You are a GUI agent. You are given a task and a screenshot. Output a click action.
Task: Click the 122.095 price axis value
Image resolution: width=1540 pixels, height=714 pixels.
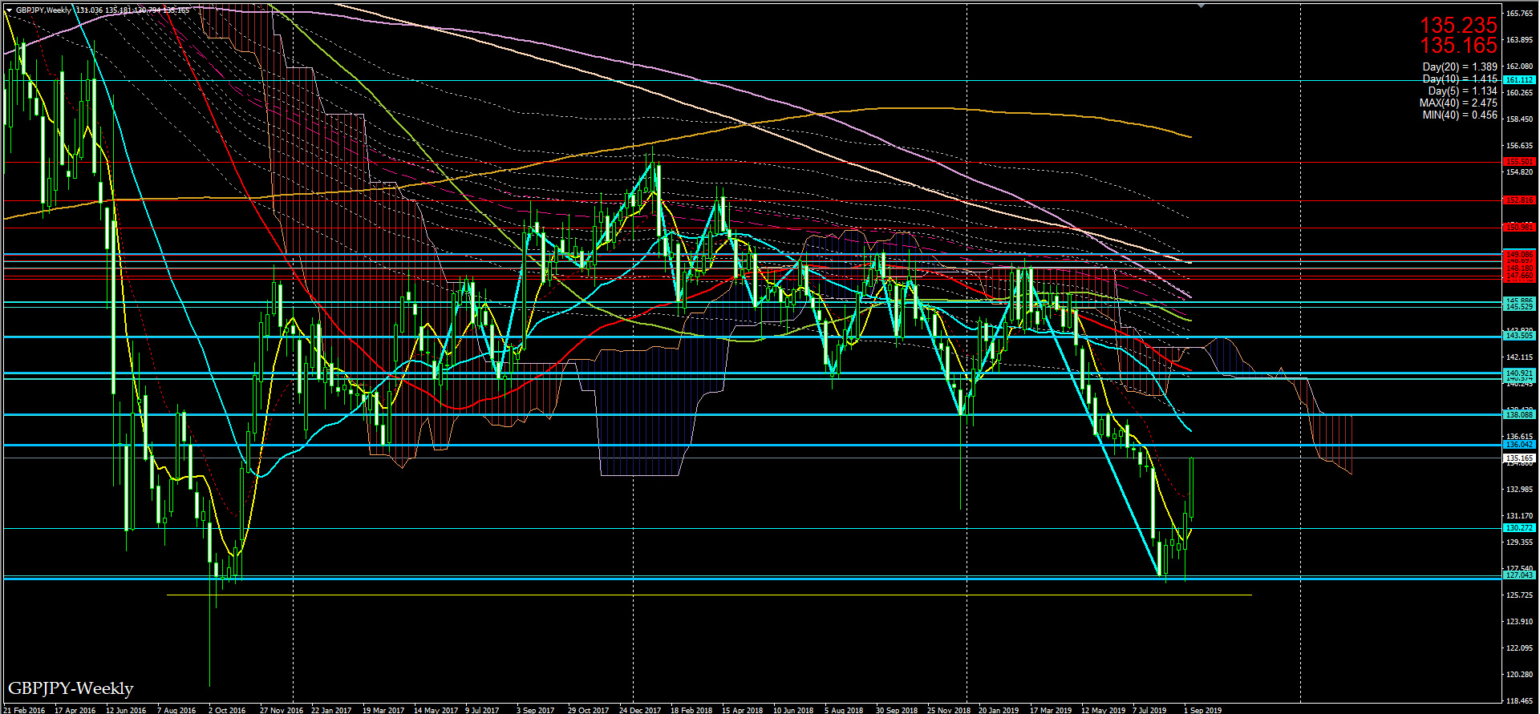click(1520, 648)
